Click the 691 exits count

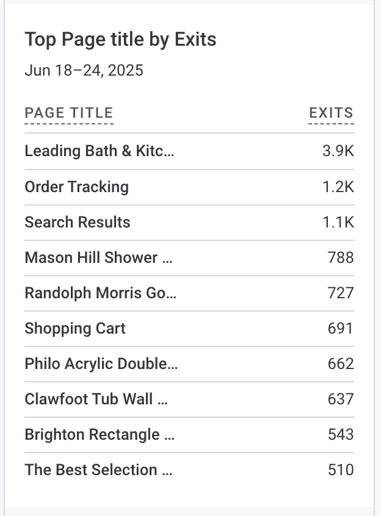[x=341, y=328]
